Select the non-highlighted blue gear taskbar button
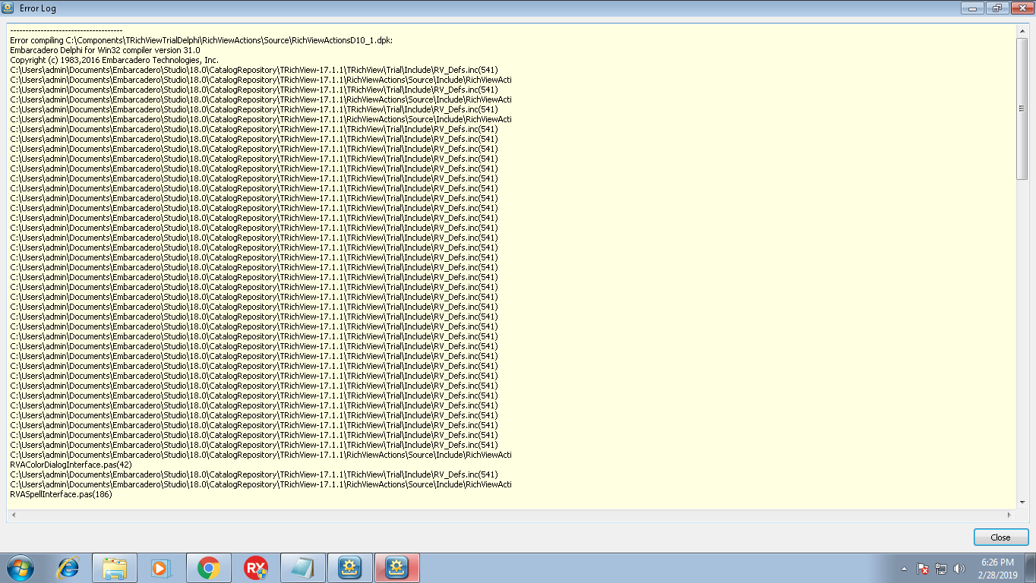 (350, 568)
